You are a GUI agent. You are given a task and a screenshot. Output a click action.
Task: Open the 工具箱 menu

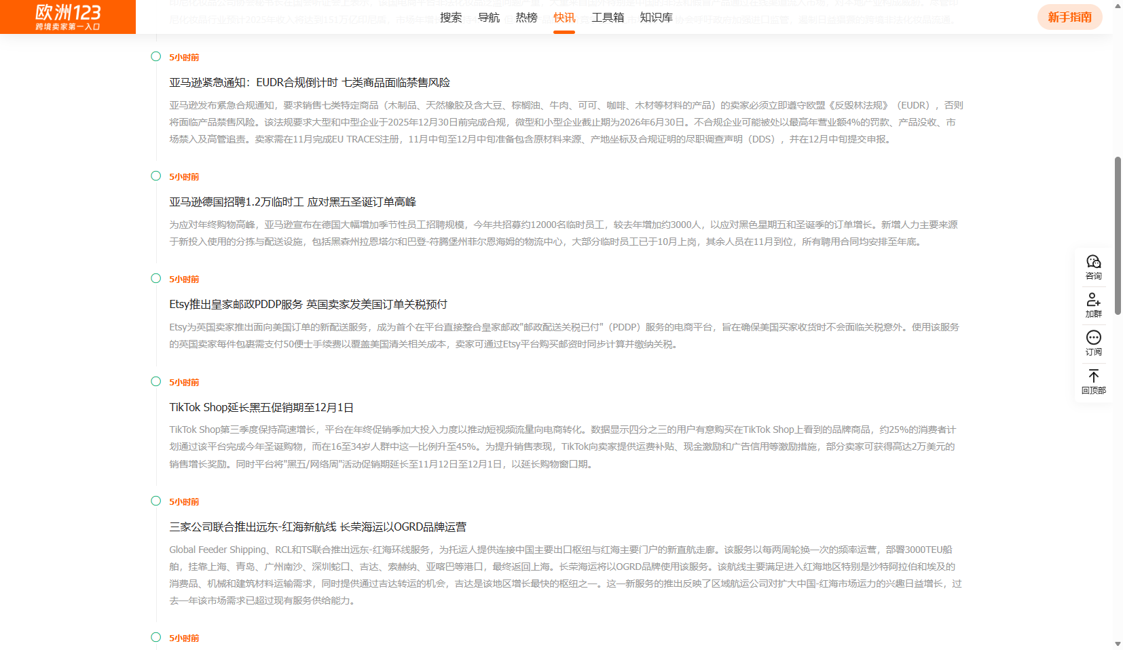(608, 18)
